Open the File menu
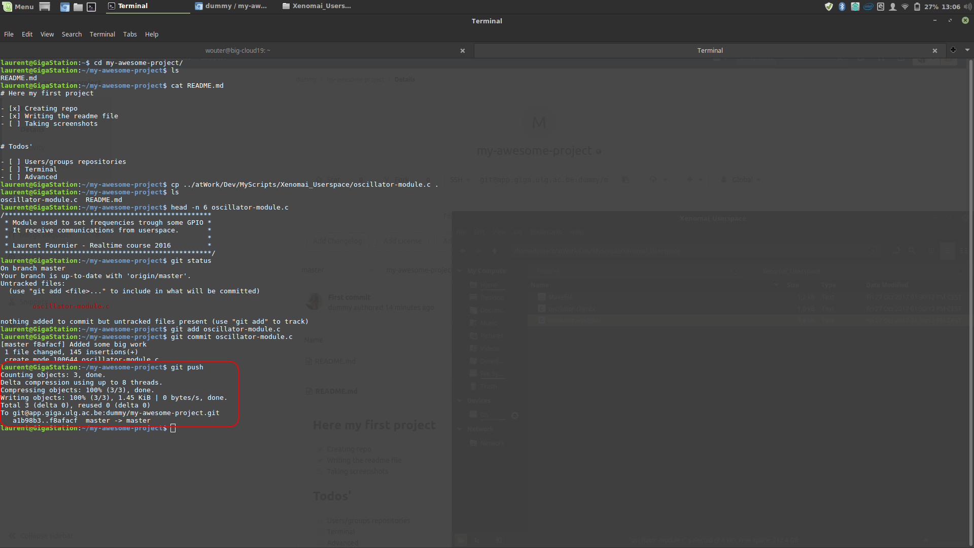This screenshot has width=974, height=548. click(x=9, y=34)
